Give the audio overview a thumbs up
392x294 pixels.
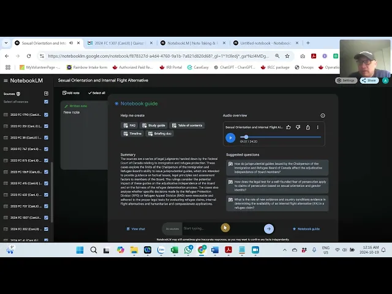(x=288, y=127)
